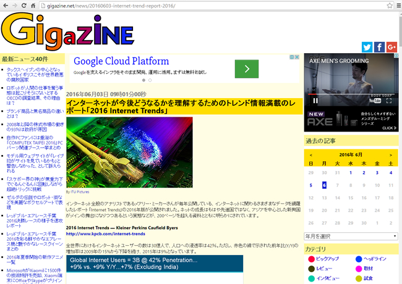Screen dimensions: 402x284
Task: Open the ヘッドライン category link
Action: tap(375, 259)
